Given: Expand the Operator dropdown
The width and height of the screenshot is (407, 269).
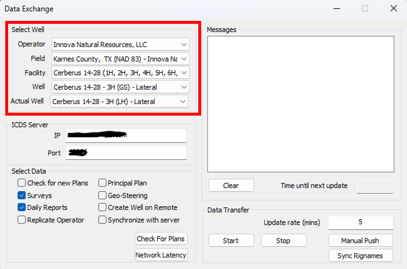Looking at the screenshot, I should point(184,45).
